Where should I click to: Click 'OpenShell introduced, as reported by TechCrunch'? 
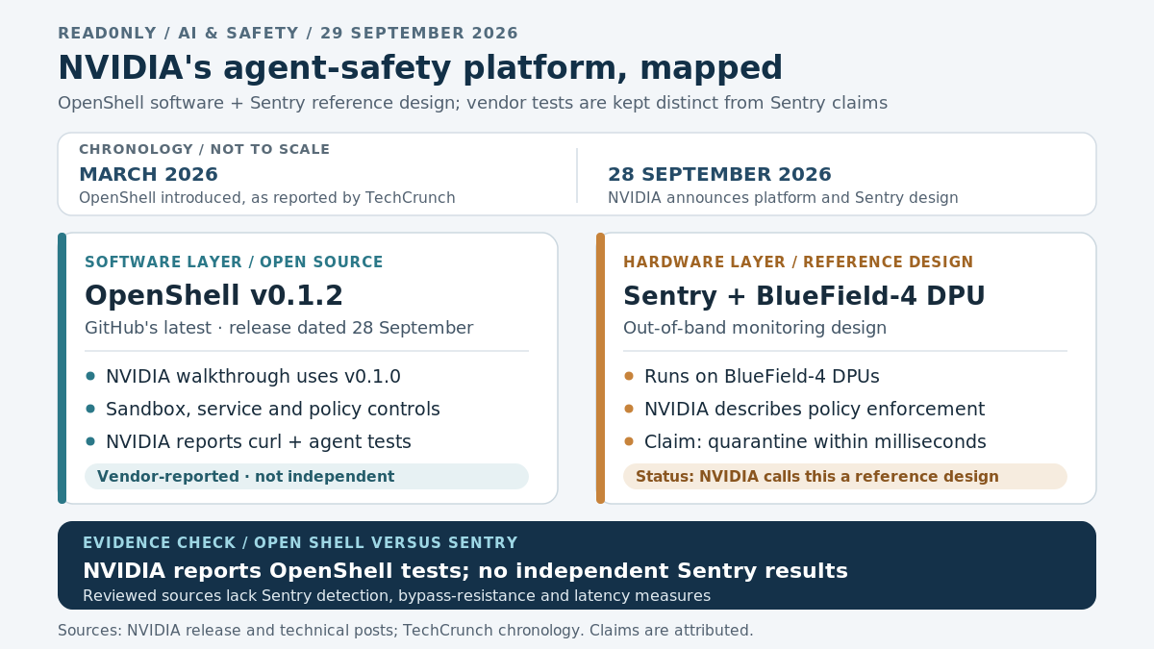(266, 198)
